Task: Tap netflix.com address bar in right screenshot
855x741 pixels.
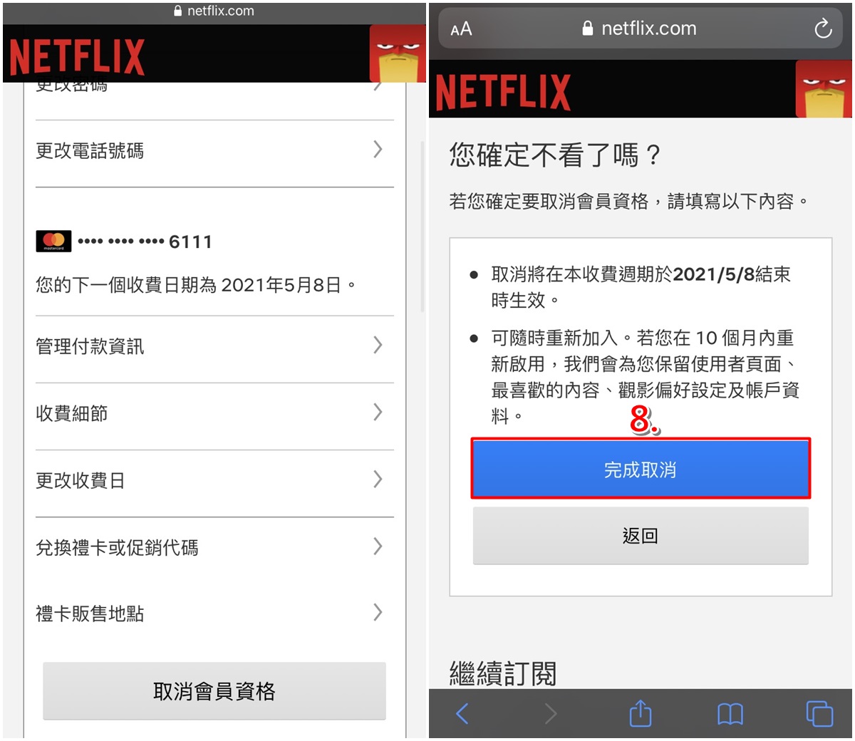Action: tap(640, 28)
